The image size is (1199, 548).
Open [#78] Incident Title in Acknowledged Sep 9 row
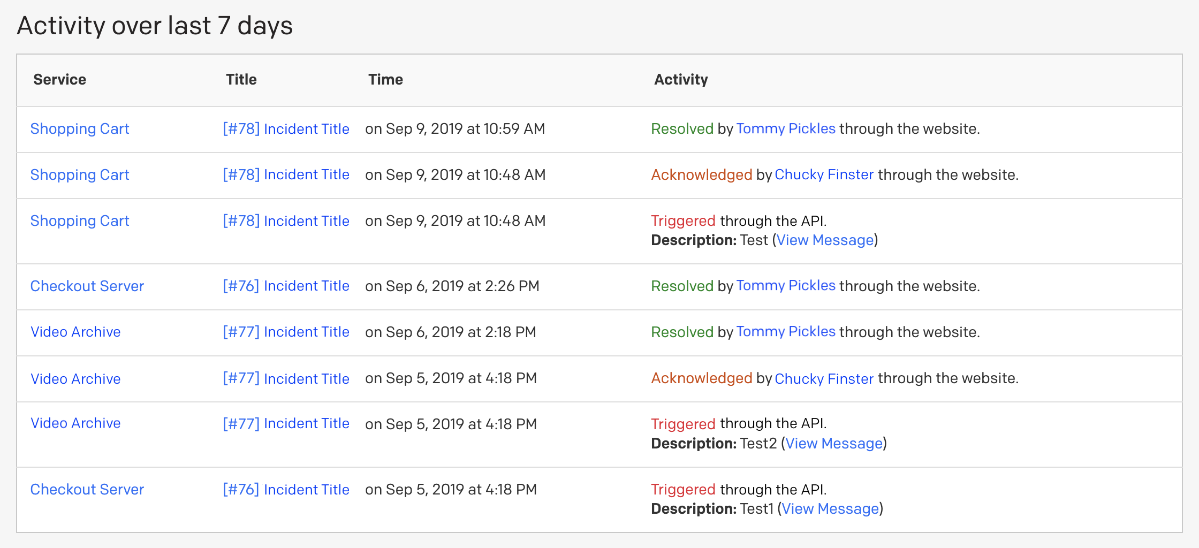286,175
